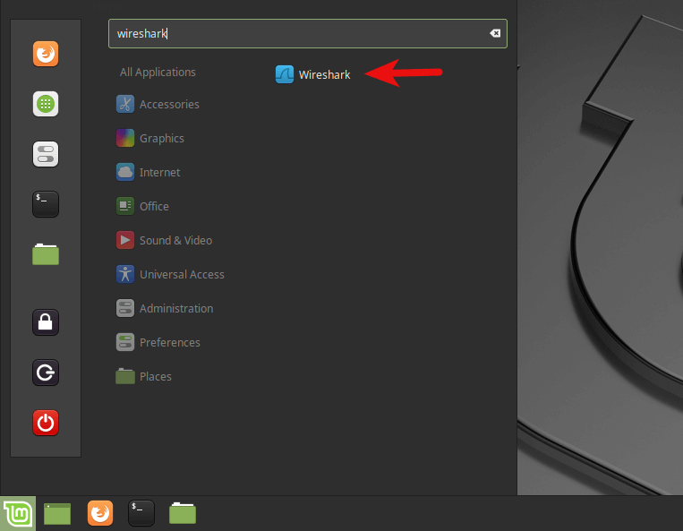The height and width of the screenshot is (531, 683).
Task: Launch Wireshark from the search results
Action: [x=312, y=75]
